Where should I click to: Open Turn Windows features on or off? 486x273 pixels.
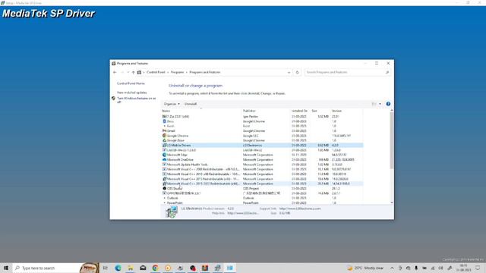(137, 100)
